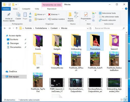Image resolution: width=130 pixels, height=102 pixels.
Task: Open the Mover a dropdown
Action: click(40, 15)
